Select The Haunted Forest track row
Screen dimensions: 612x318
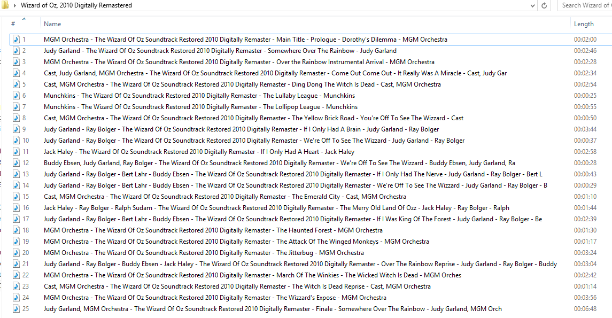tap(213, 230)
